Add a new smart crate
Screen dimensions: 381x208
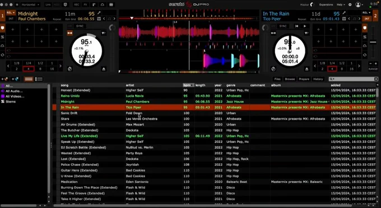point(15,79)
